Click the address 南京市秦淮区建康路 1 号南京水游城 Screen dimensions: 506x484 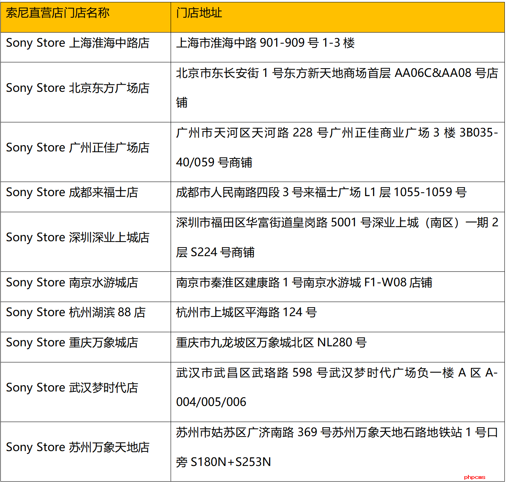[338, 287]
